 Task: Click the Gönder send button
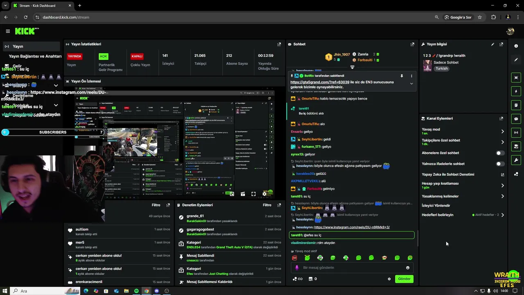(x=404, y=279)
